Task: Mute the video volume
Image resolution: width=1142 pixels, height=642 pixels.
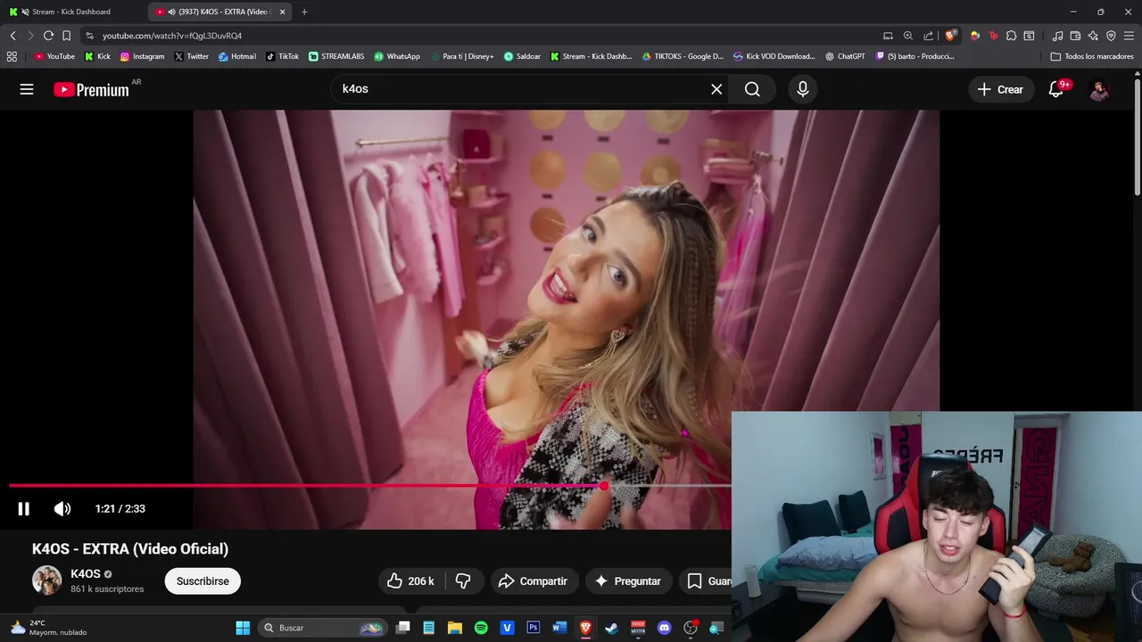Action: pyautogui.click(x=62, y=508)
